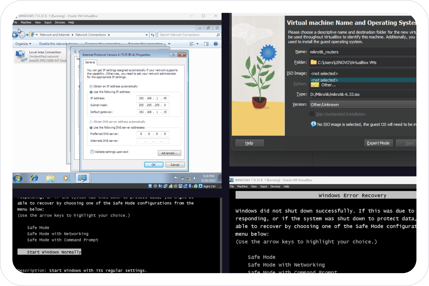The image size is (429, 286).
Task: Click the blue info icon about ISO image
Action: tap(313, 124)
